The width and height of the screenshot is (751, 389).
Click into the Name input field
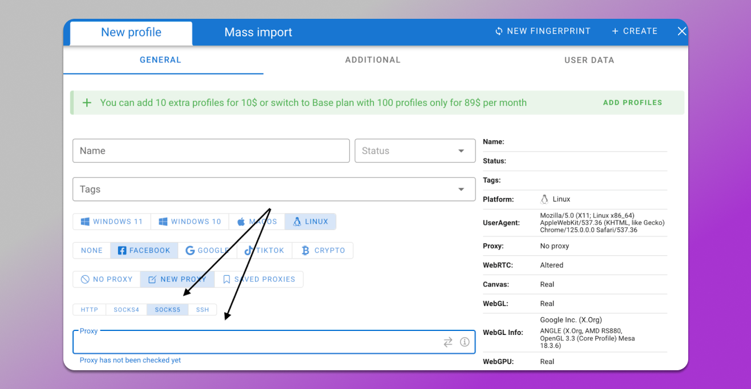point(211,151)
